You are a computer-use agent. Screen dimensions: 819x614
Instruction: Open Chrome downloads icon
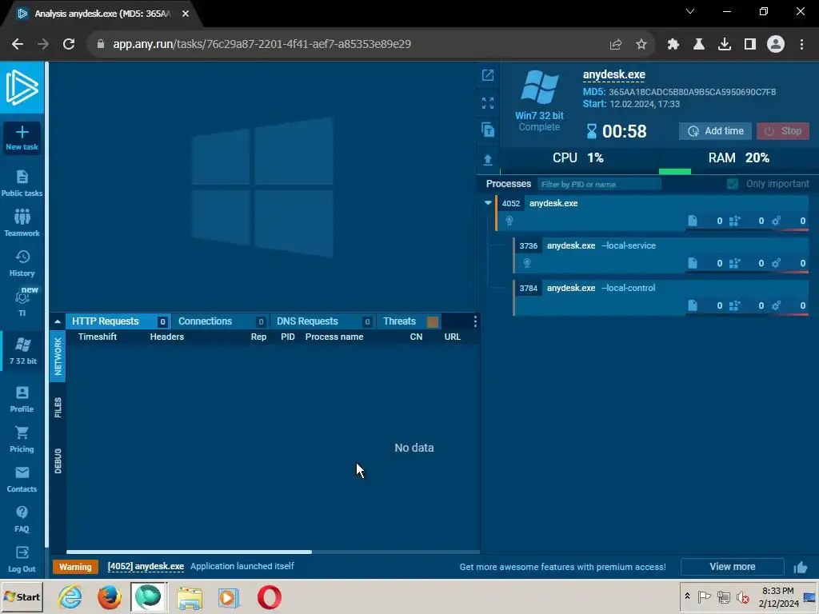pyautogui.click(x=725, y=45)
